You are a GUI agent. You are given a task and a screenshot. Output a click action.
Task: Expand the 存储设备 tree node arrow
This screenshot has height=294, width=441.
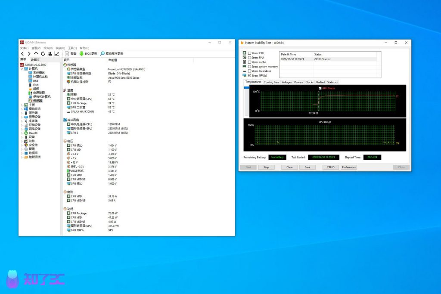(22, 125)
